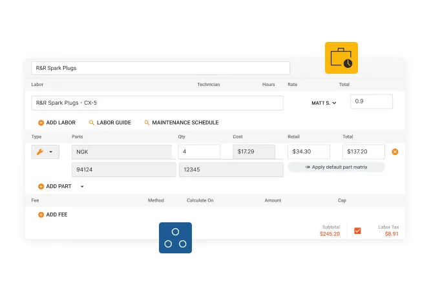Click the Cost column header
This screenshot has height=296, width=431.
238,136
